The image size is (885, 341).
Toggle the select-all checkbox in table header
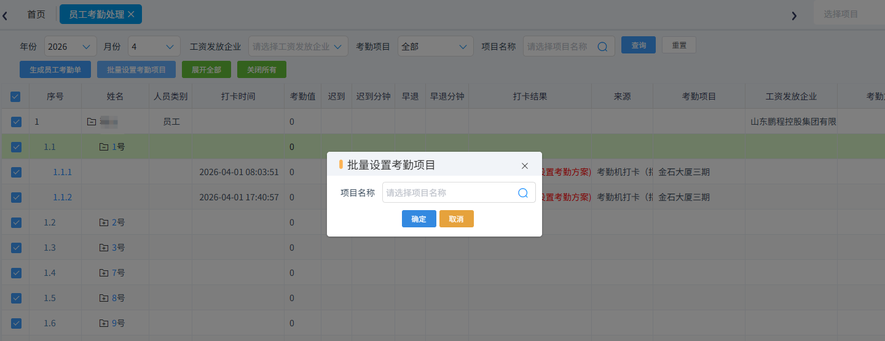pyautogui.click(x=16, y=96)
